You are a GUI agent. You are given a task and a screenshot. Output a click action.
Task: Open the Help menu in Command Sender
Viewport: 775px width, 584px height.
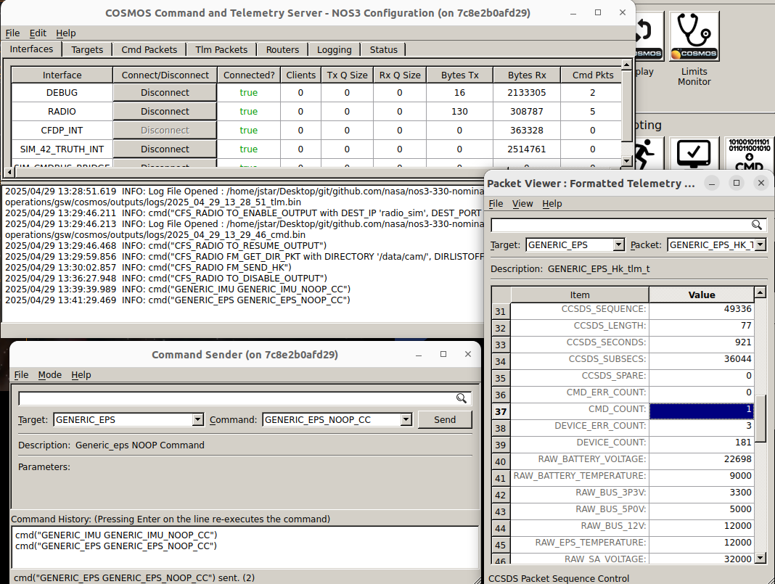click(81, 375)
